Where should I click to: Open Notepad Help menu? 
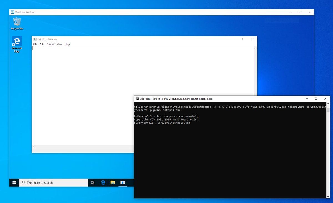pyautogui.click(x=67, y=44)
